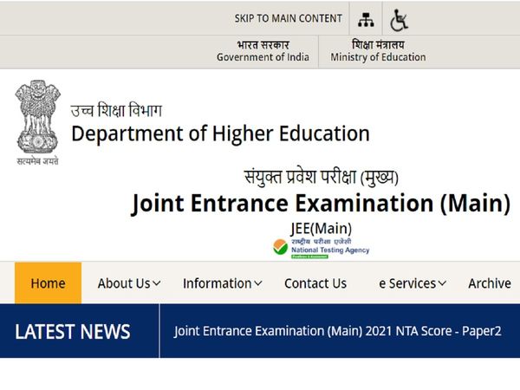The image size is (520, 390).
Task: Open the e Services menu
Action: pos(413,283)
